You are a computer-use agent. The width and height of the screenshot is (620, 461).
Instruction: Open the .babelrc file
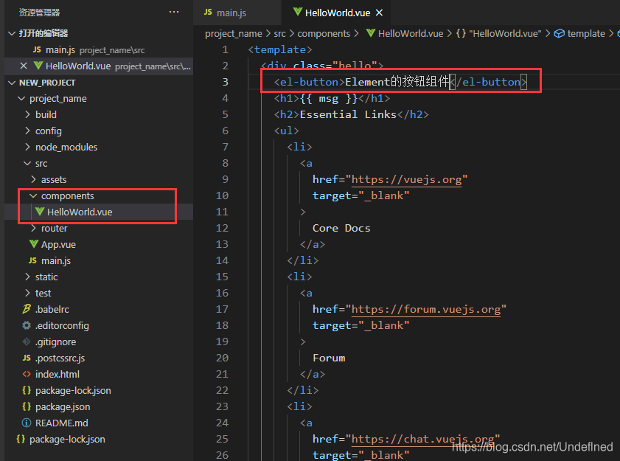99,310
